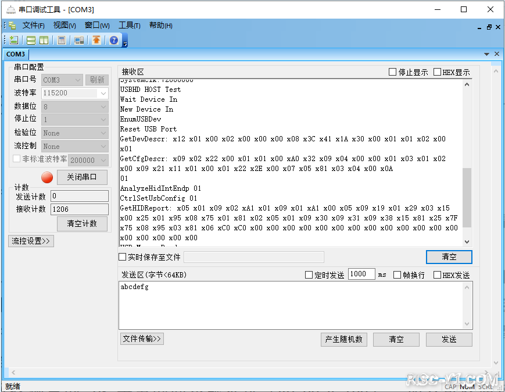Click the main panel scroll up arrow
The height and width of the screenshot is (392, 505).
click(496, 71)
